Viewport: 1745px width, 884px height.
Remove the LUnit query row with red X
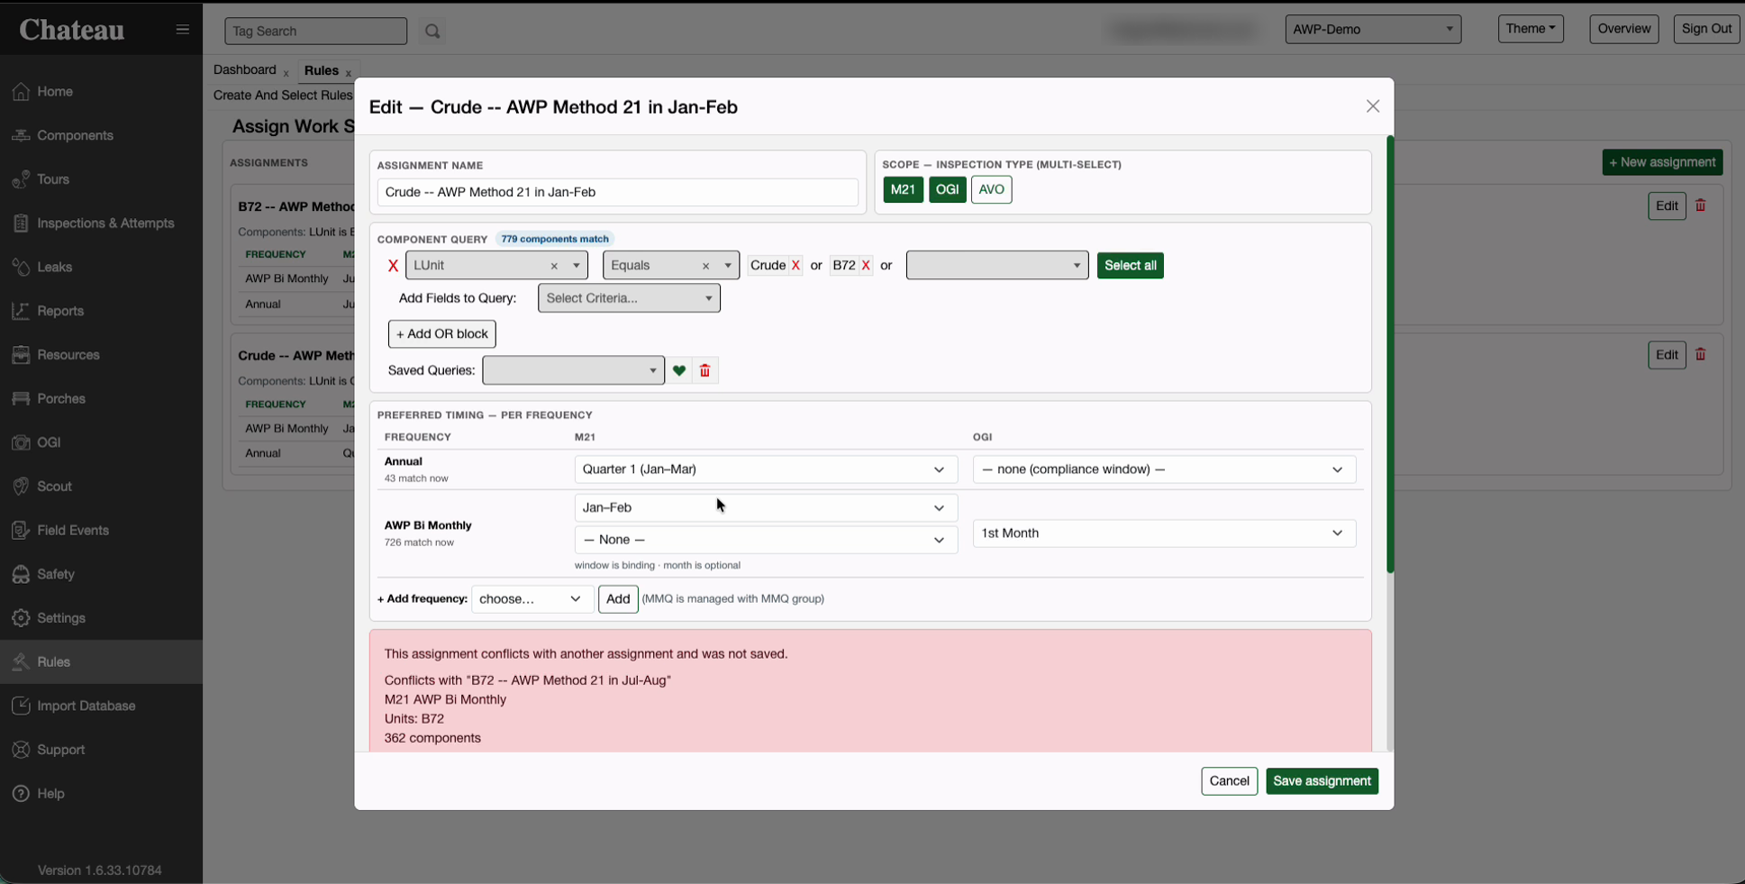(393, 266)
